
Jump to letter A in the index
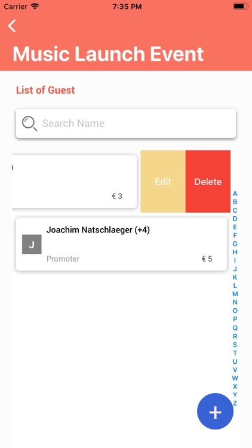pyautogui.click(x=235, y=194)
